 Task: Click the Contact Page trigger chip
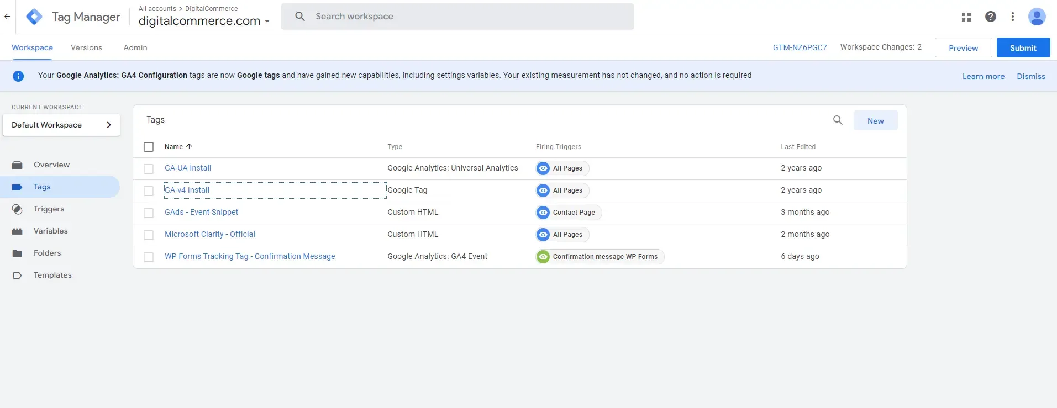coord(569,213)
